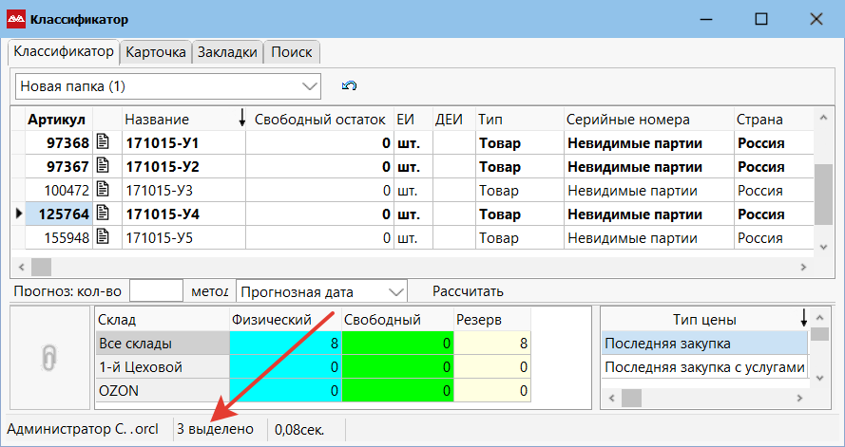Click the document icon for article 125764
Screen dimensions: 845x447
[107, 214]
